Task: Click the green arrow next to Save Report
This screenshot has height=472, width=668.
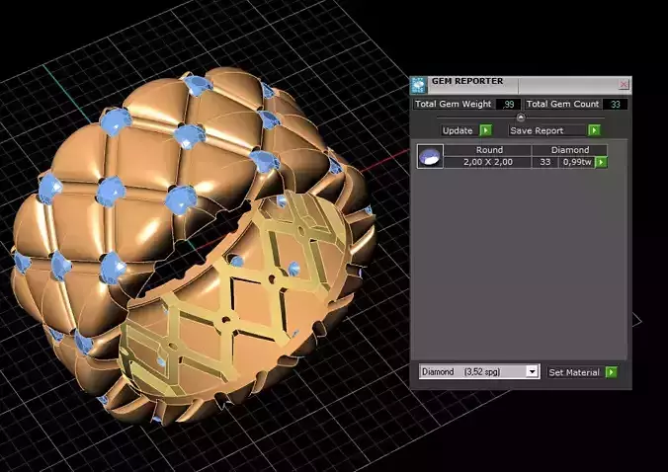Action: (x=594, y=130)
